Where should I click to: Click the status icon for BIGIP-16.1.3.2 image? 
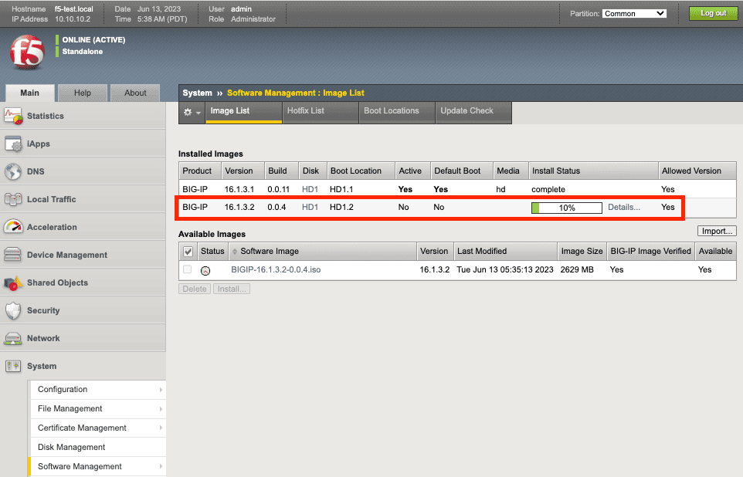(205, 270)
